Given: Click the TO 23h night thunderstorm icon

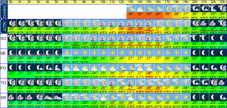Looking at the screenshot, I should [x=222, y=82].
